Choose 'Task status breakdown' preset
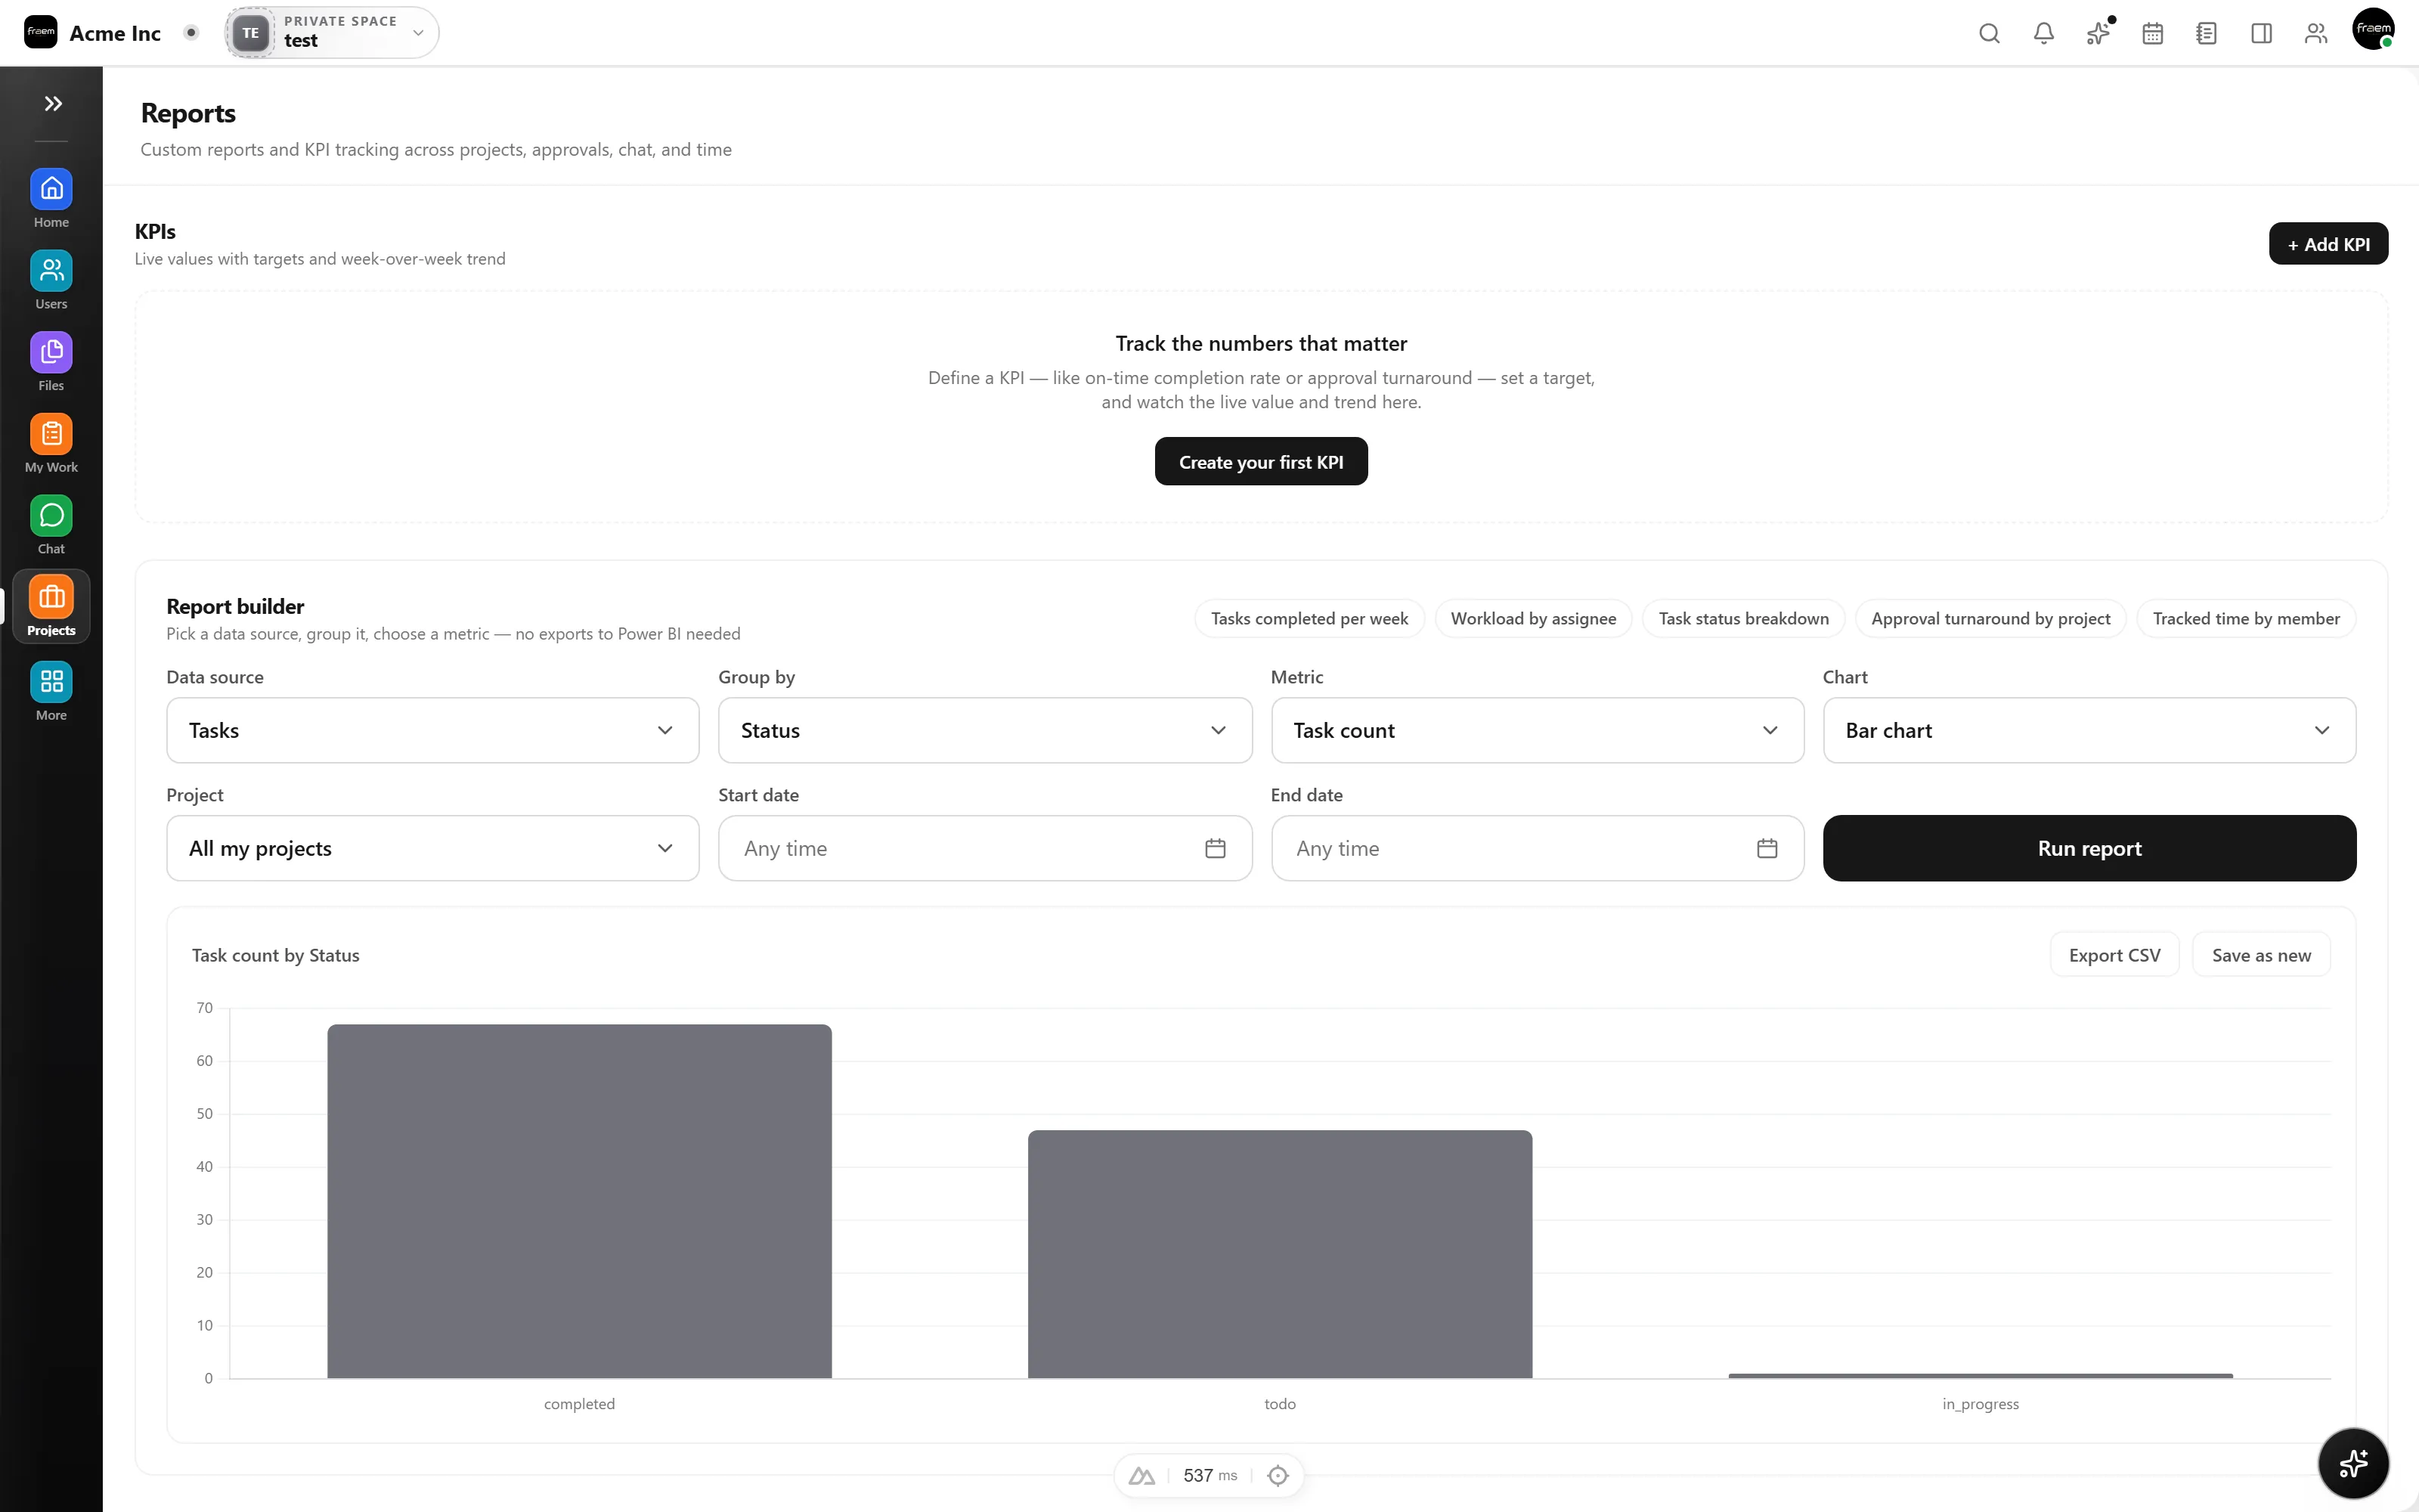This screenshot has height=1512, width=2419. point(1743,618)
